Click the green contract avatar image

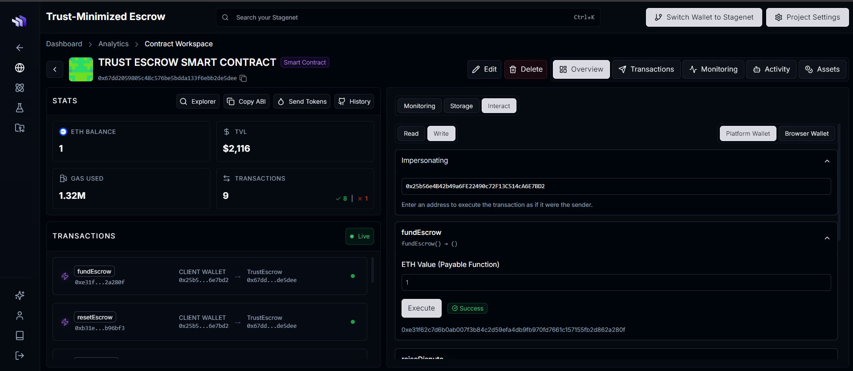[x=81, y=69]
